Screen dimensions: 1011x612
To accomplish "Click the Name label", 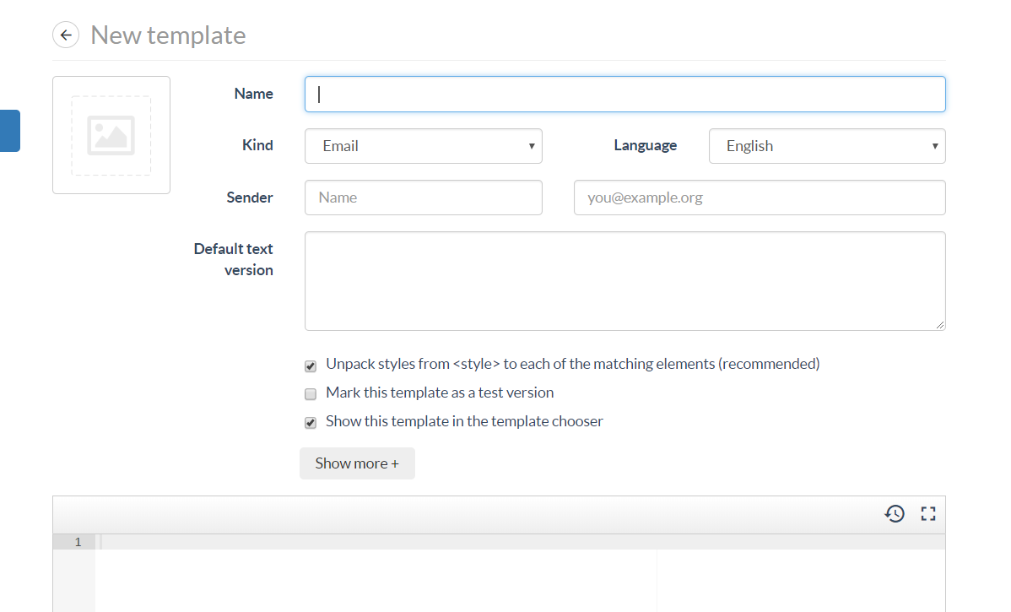I will tap(253, 94).
